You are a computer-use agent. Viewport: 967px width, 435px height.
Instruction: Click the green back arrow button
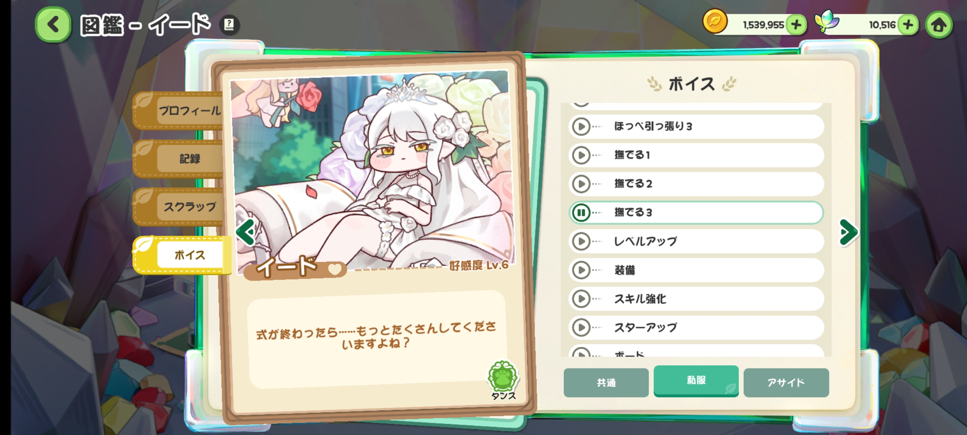[53, 24]
